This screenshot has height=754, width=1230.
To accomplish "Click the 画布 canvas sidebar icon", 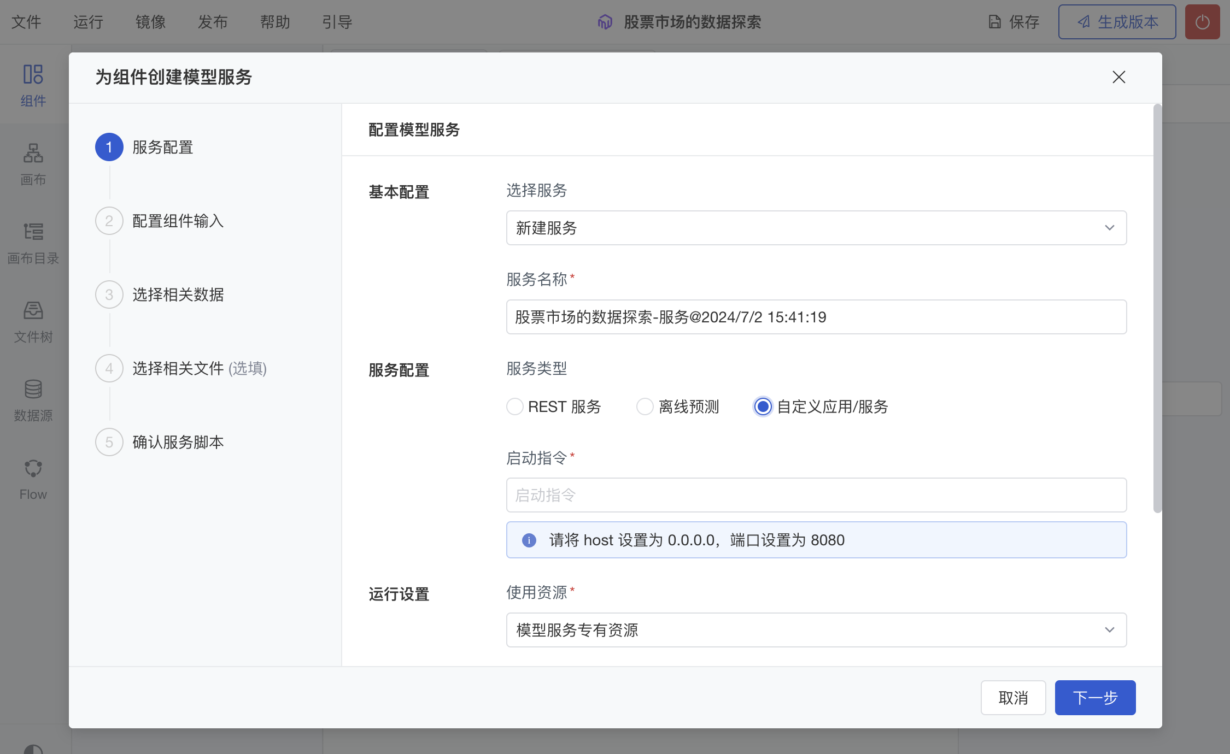I will pyautogui.click(x=33, y=154).
